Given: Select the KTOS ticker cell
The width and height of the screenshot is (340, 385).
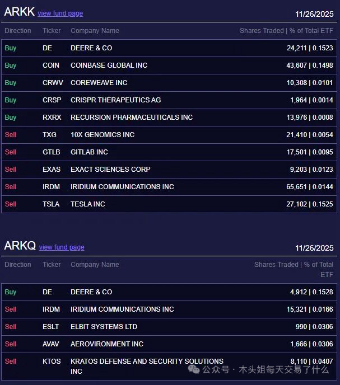Looking at the screenshot, I should tap(52, 361).
